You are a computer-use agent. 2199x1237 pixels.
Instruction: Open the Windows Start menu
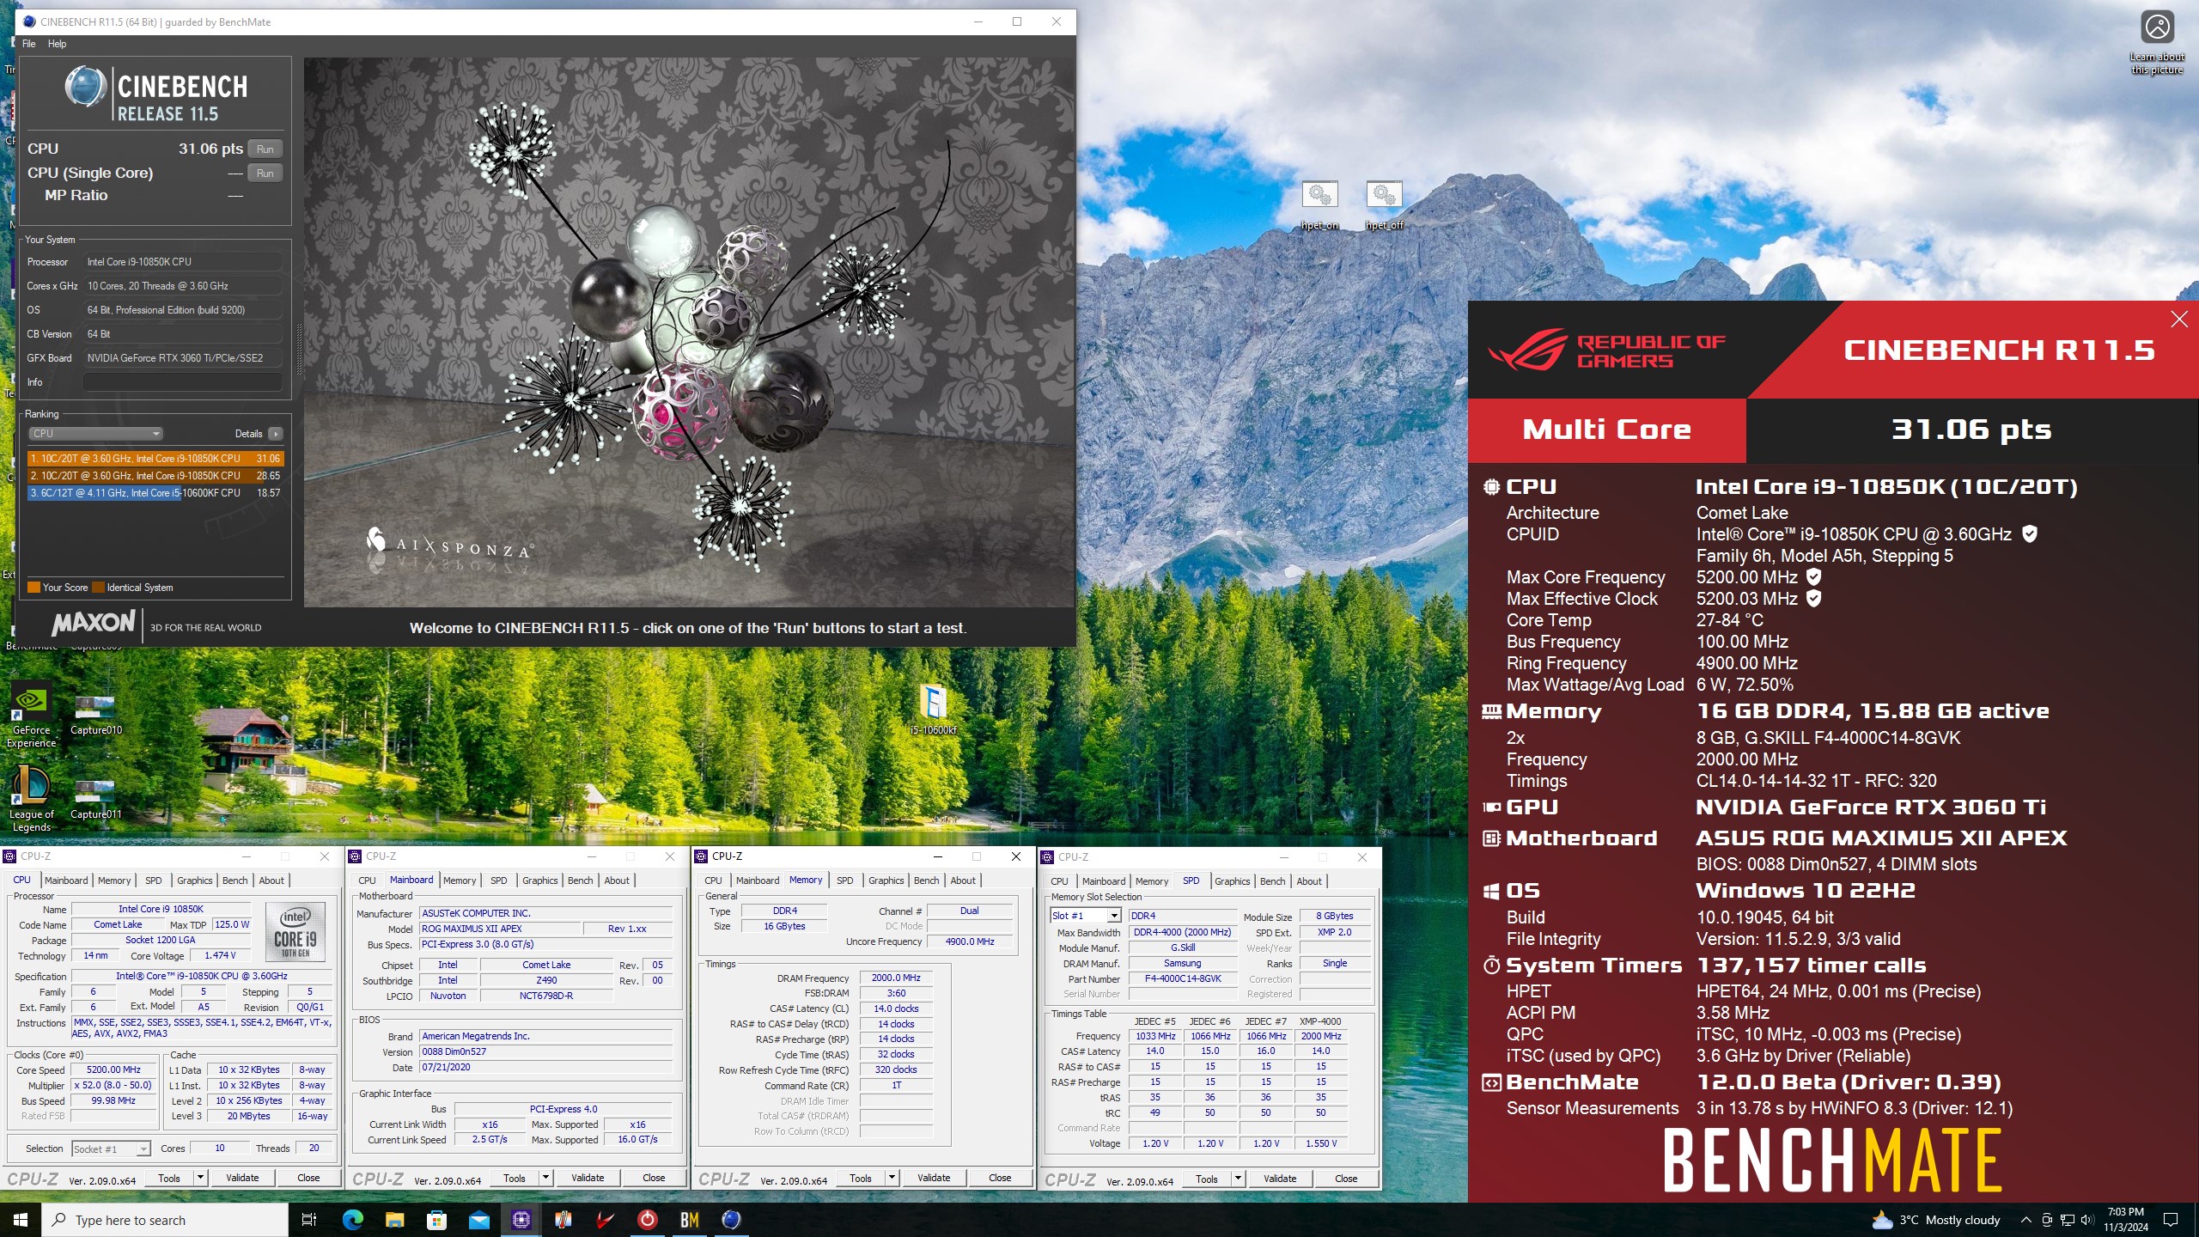click(x=21, y=1220)
